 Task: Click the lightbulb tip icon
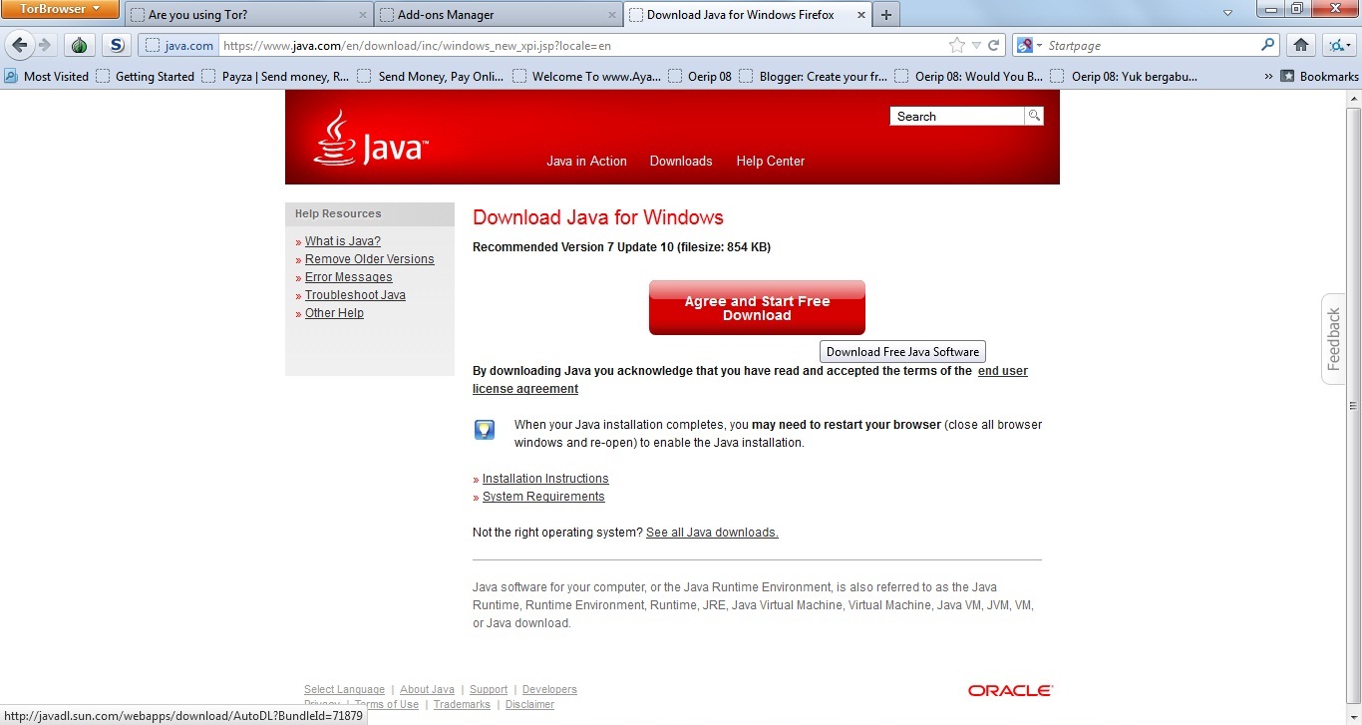(484, 430)
